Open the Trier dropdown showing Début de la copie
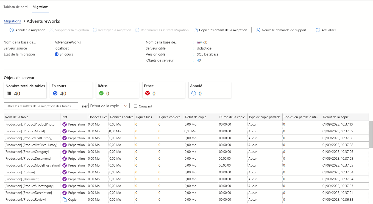Viewport: 373px width, 204px height. click(109, 106)
